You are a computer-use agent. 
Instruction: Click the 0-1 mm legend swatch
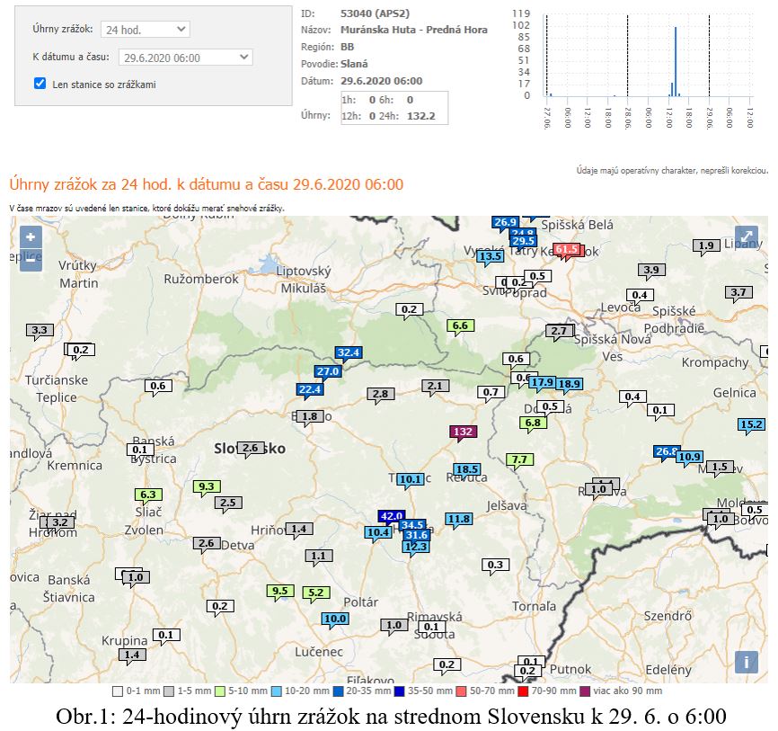click(117, 691)
